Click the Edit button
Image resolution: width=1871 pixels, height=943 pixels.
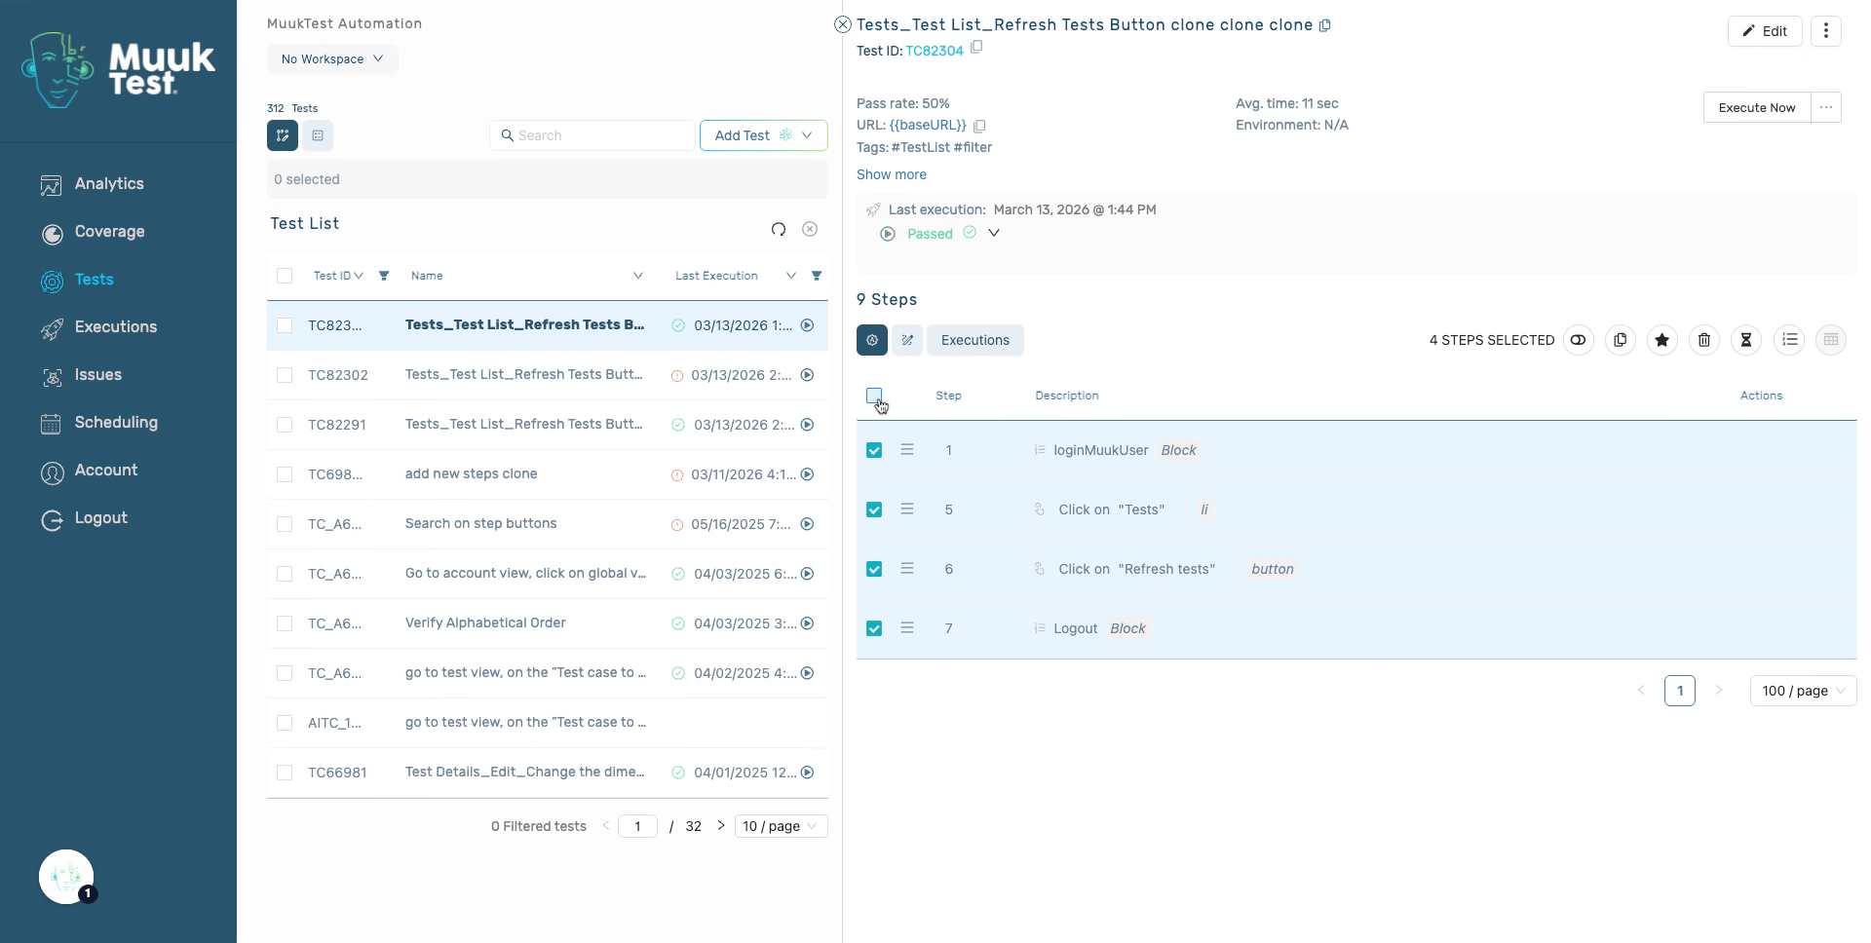[x=1765, y=31]
